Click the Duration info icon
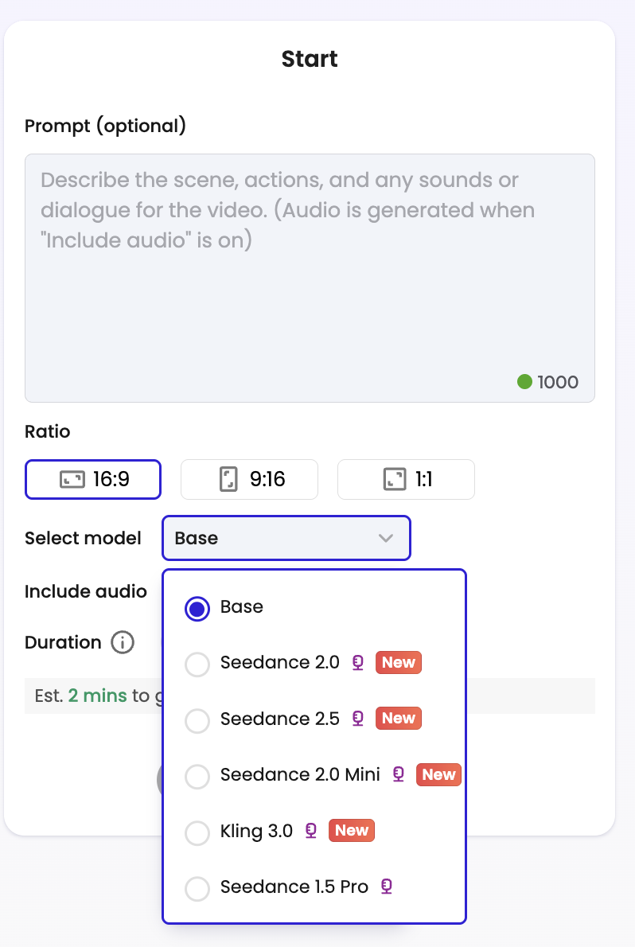635x947 pixels. (123, 642)
